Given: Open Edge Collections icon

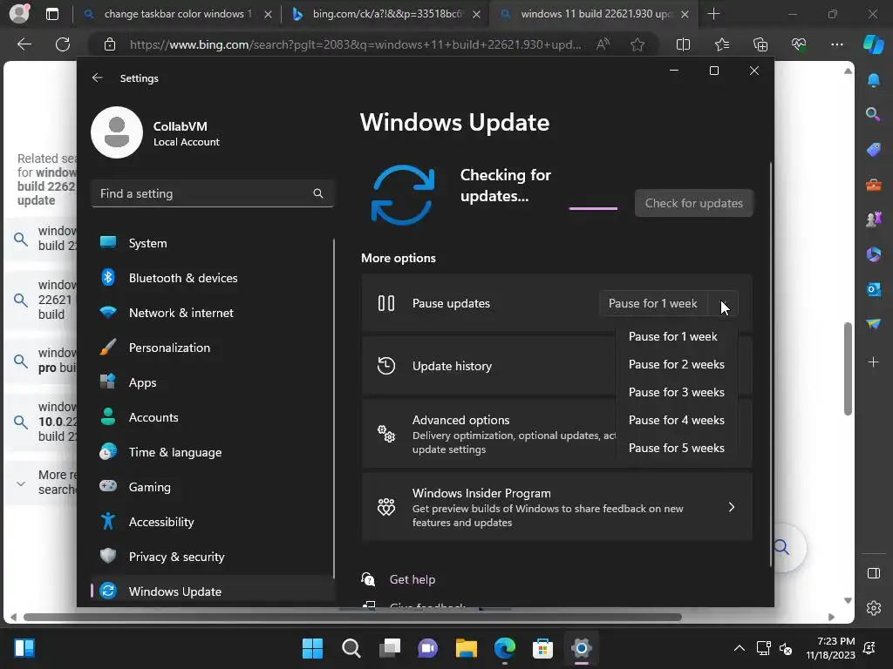Looking at the screenshot, I should click(x=760, y=44).
